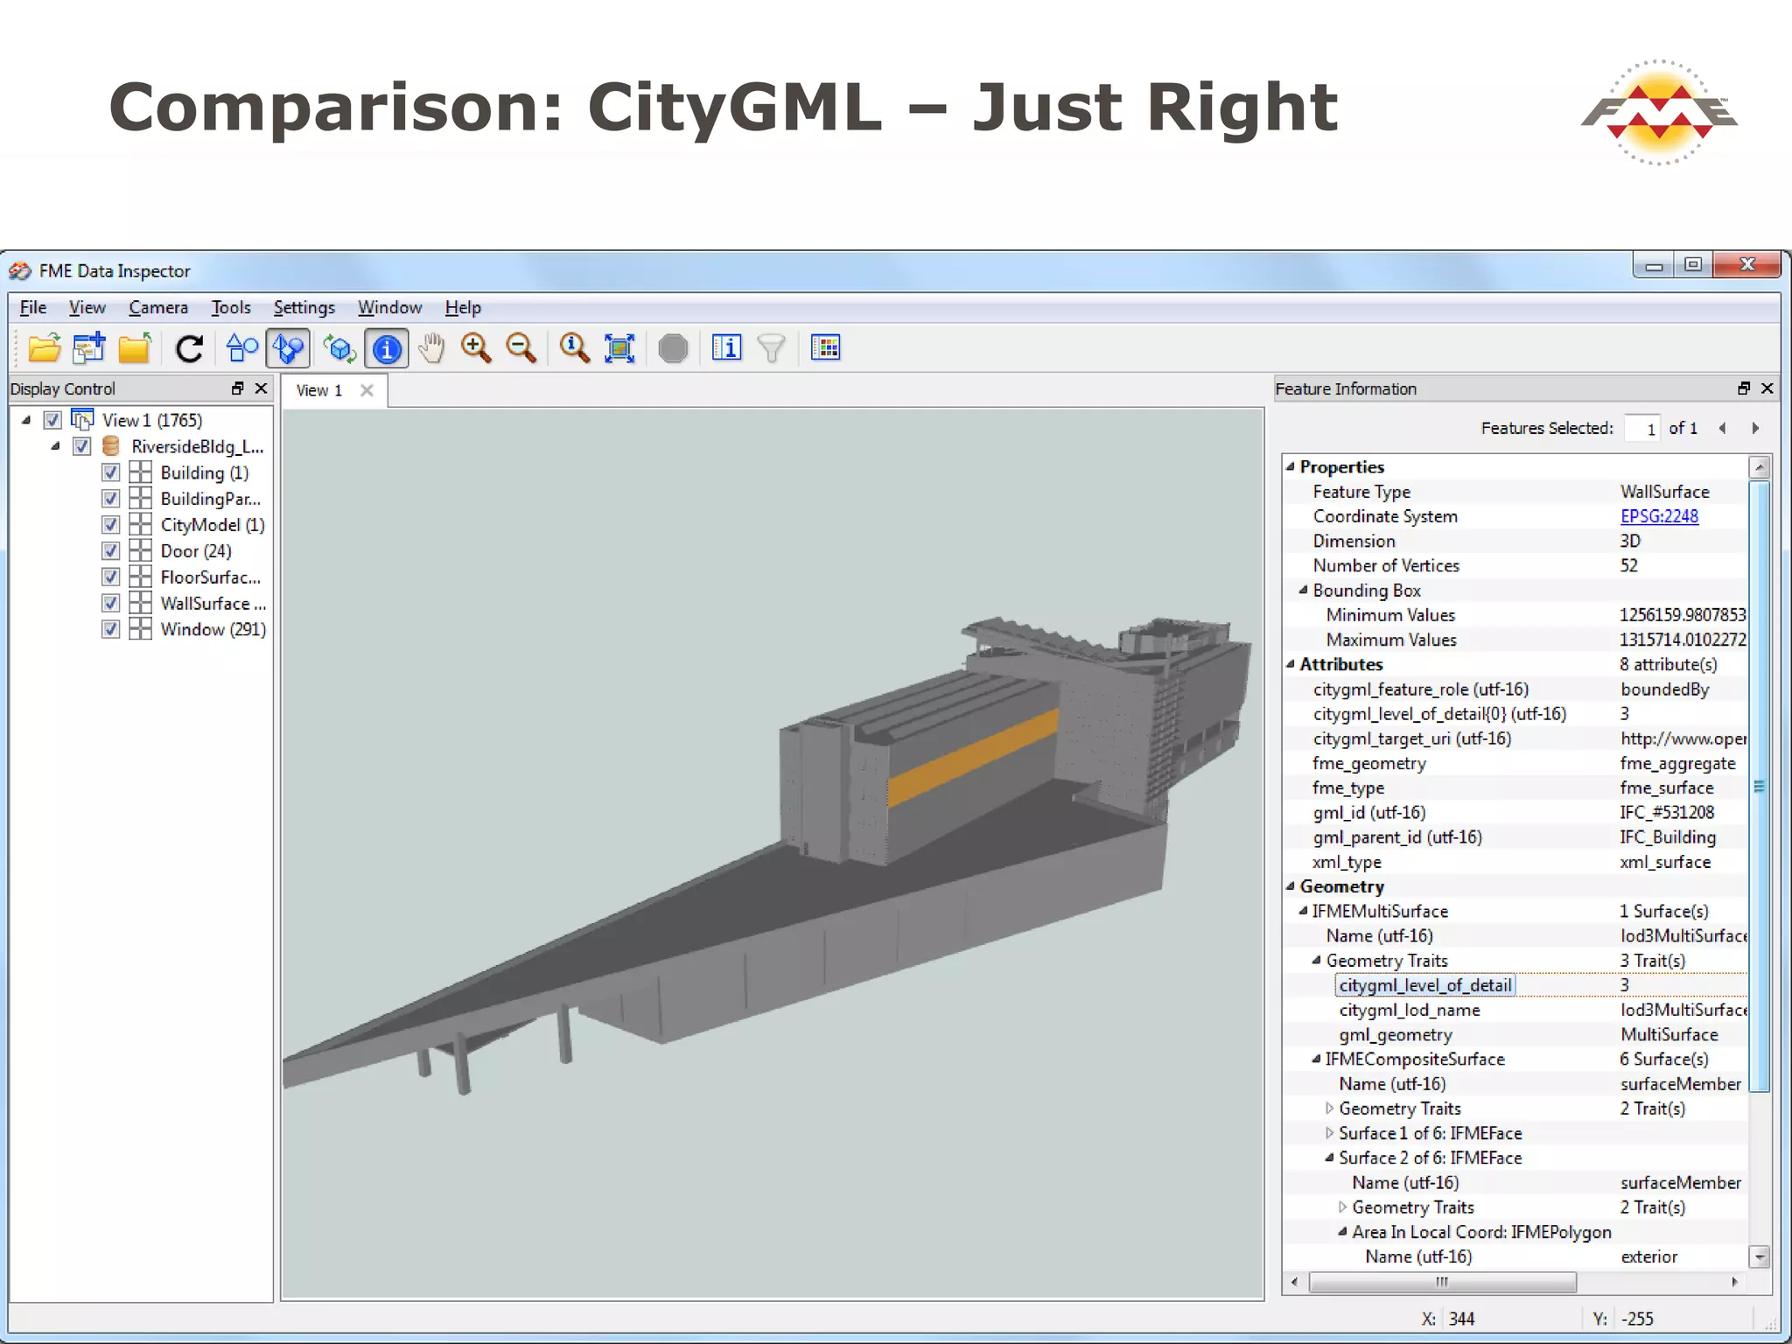Open the View menu
The width and height of the screenshot is (1792, 1344).
pyautogui.click(x=87, y=308)
